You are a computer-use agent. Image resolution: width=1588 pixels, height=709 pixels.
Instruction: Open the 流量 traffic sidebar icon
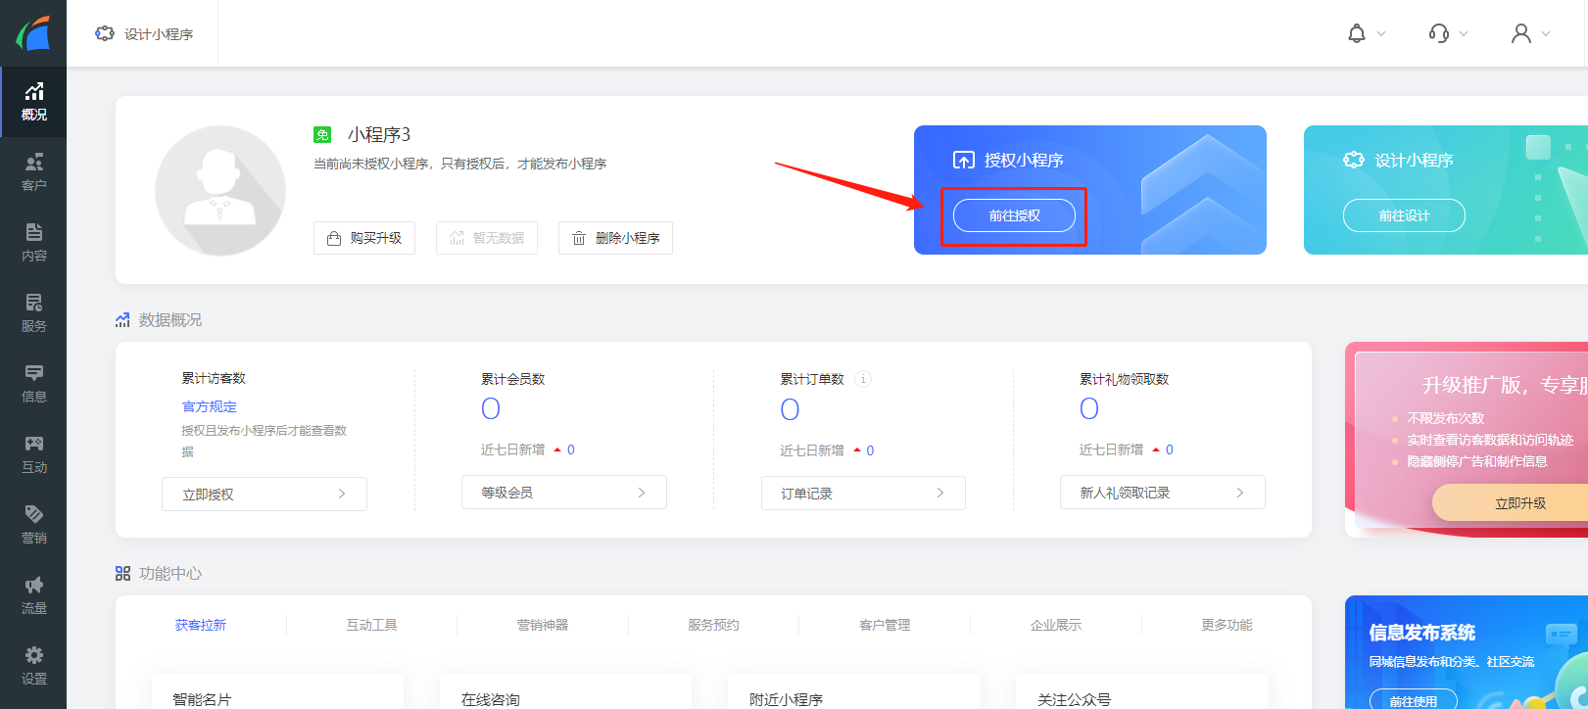click(x=33, y=595)
